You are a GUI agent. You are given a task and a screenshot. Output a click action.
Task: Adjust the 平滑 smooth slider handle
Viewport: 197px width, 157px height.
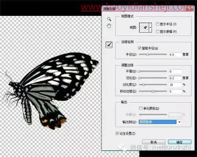click(139, 71)
